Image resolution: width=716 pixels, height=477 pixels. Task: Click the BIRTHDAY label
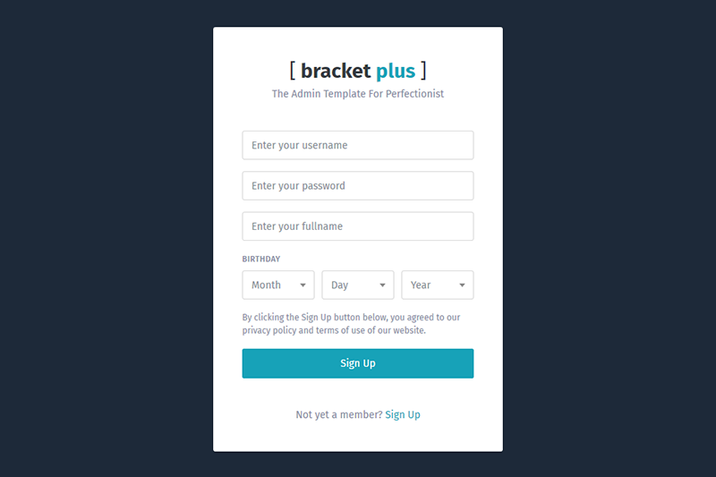[x=261, y=260]
